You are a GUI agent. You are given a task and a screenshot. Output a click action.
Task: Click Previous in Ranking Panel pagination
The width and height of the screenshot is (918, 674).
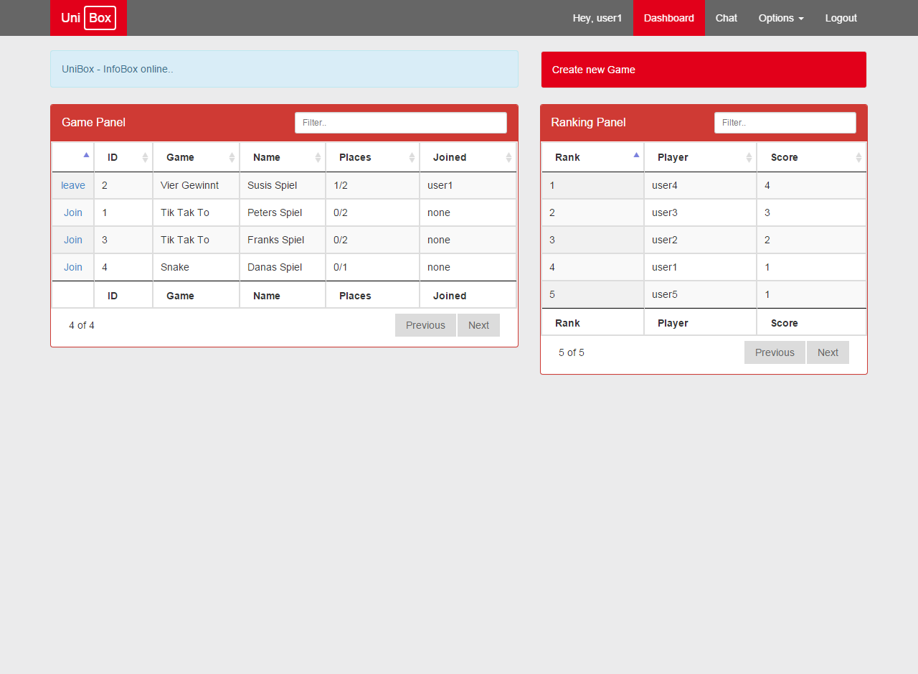(775, 352)
